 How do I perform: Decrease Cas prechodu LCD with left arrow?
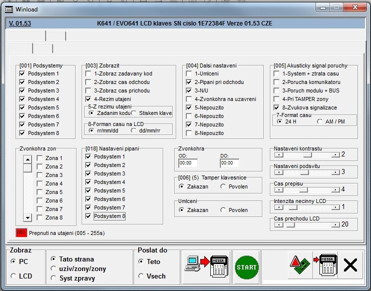coord(278,225)
